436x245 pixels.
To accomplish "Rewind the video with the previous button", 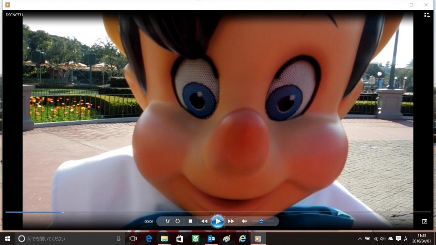I will (x=204, y=221).
